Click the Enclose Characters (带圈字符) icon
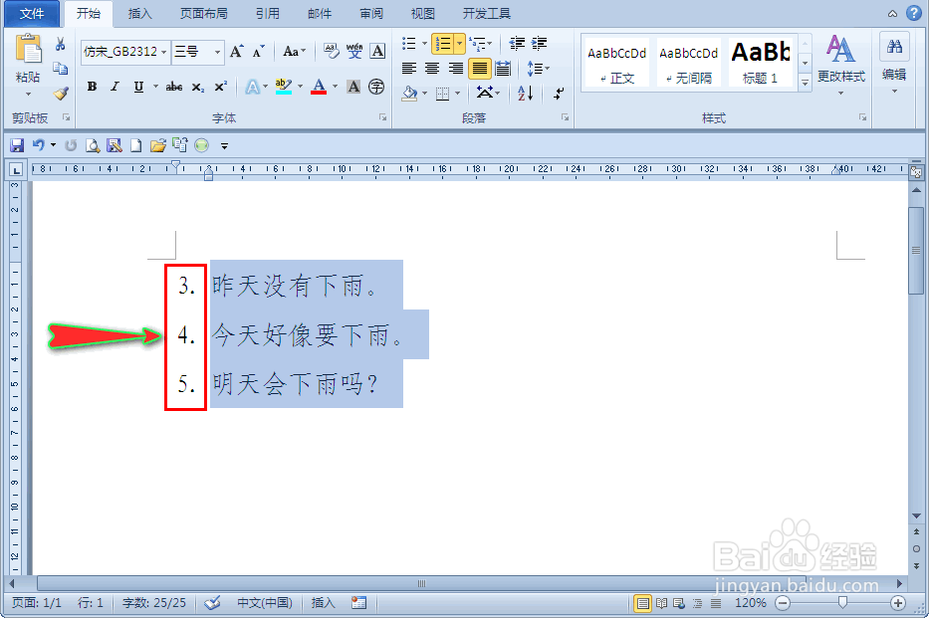The height and width of the screenshot is (618, 929). point(375,88)
